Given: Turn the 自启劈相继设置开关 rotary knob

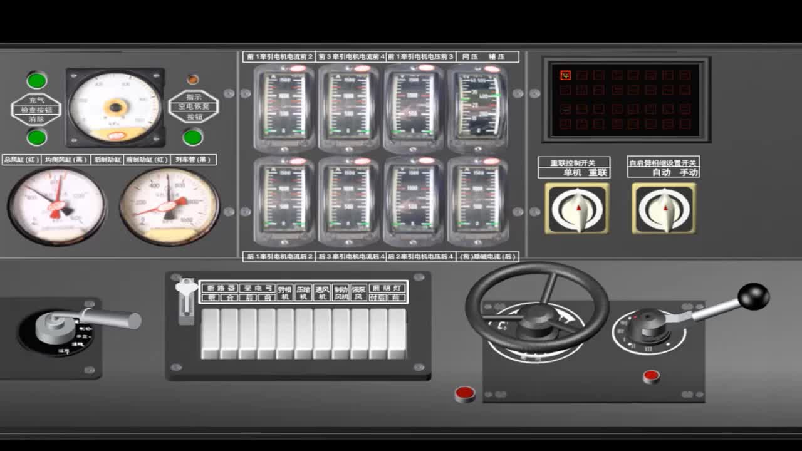Looking at the screenshot, I should [x=664, y=209].
